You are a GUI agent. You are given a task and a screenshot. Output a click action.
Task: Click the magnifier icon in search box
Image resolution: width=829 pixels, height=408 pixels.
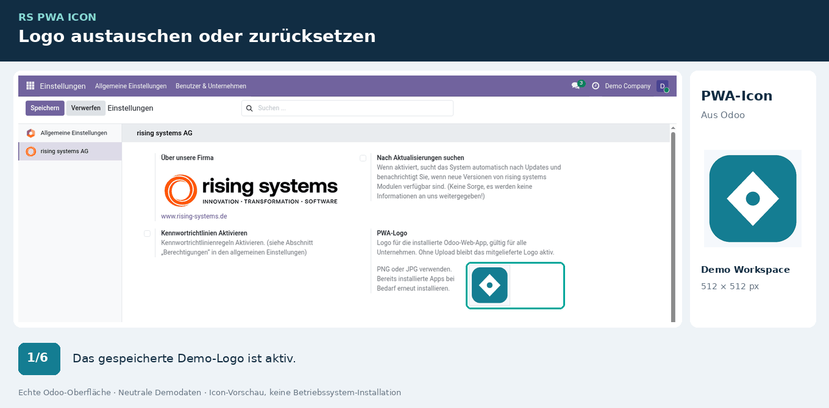tap(249, 108)
